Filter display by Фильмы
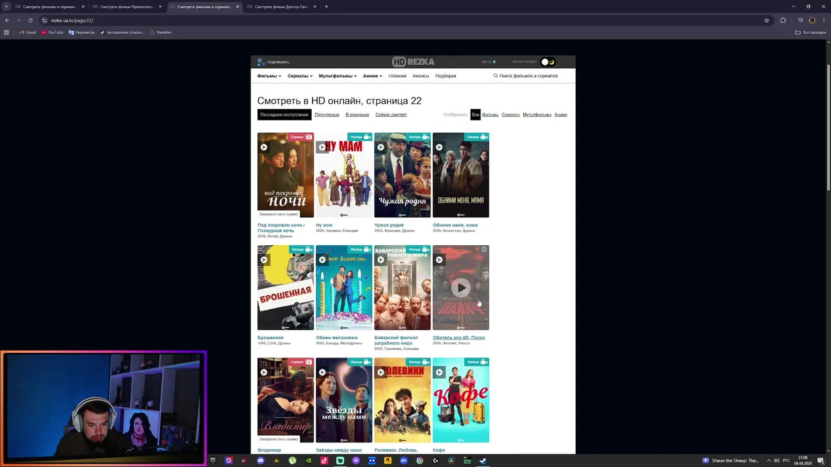The width and height of the screenshot is (831, 467). (x=490, y=115)
